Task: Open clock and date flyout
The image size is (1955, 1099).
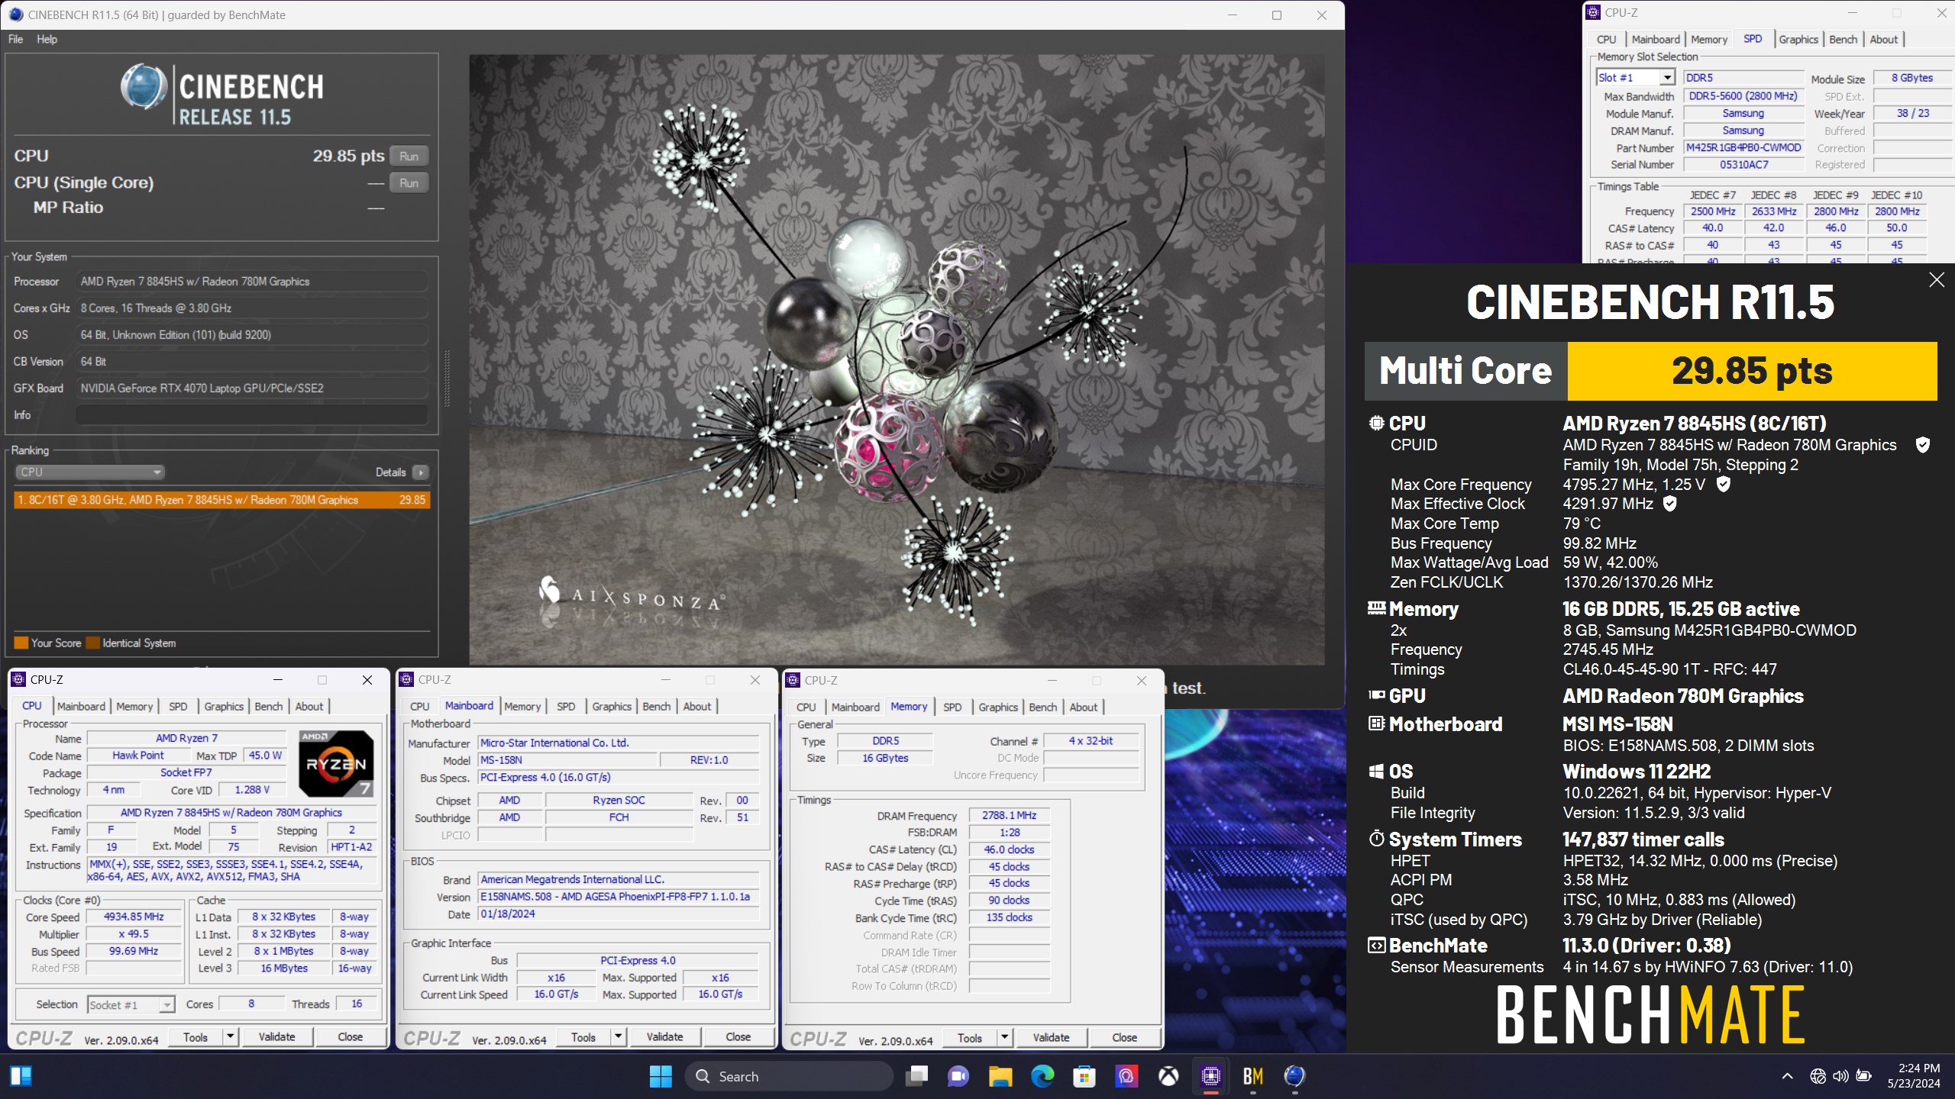Action: 1913,1076
